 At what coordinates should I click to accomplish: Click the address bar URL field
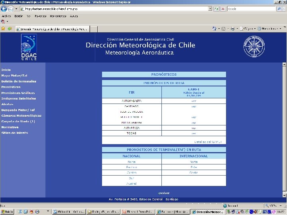tap(114, 9)
